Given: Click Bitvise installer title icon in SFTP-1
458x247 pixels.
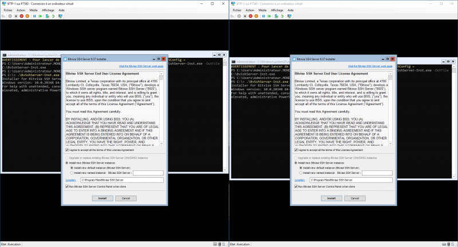Looking at the screenshot, I should (x=65, y=59).
